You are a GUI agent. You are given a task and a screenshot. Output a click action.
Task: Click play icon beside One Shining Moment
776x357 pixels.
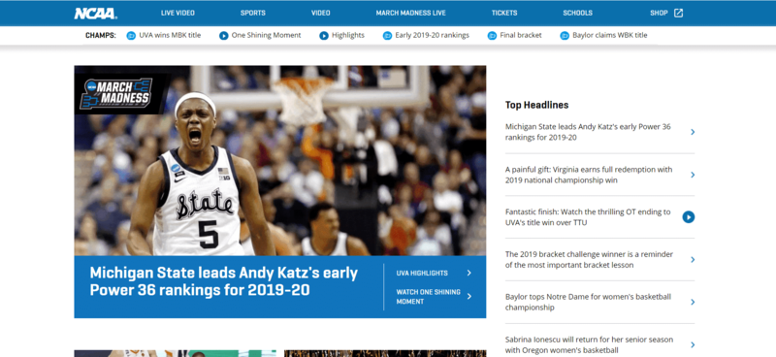pos(224,36)
